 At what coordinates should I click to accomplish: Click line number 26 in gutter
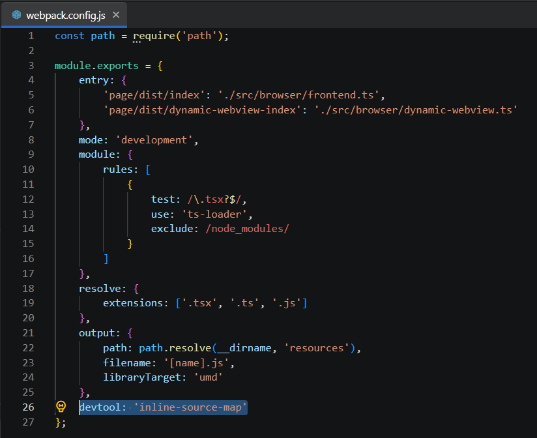(x=29, y=407)
